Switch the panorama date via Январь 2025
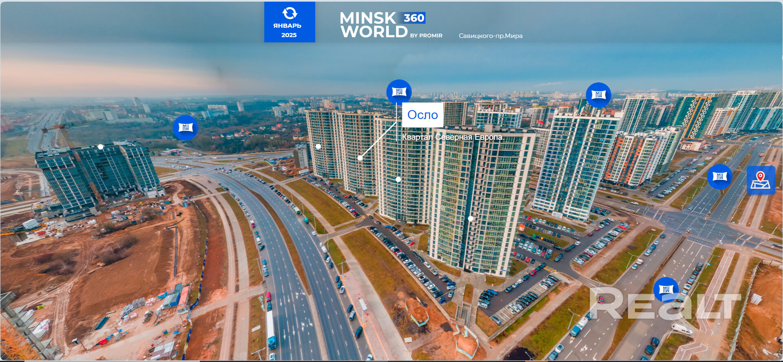 tap(289, 30)
